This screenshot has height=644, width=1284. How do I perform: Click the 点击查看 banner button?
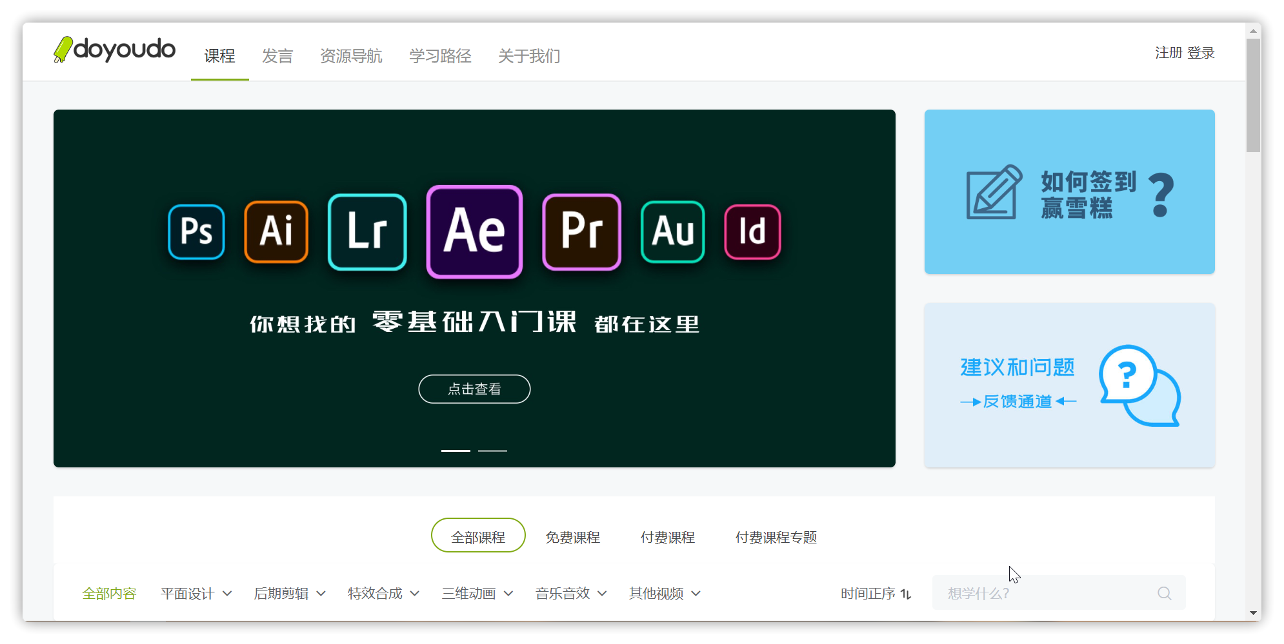(474, 389)
